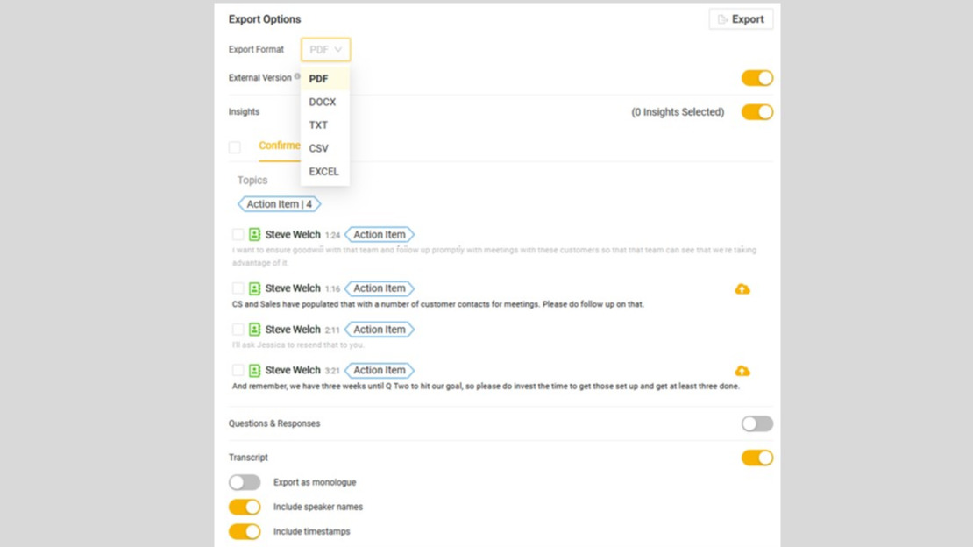The image size is (973, 547).
Task: Turn off the External Version toggle
Action: pos(756,78)
